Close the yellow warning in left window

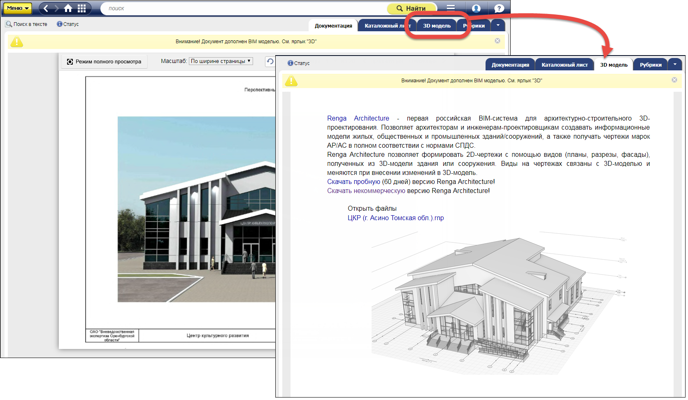click(x=497, y=41)
